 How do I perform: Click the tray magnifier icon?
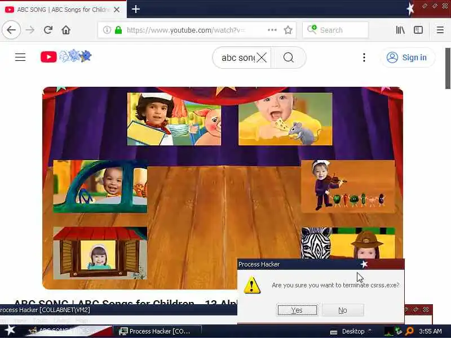click(409, 331)
